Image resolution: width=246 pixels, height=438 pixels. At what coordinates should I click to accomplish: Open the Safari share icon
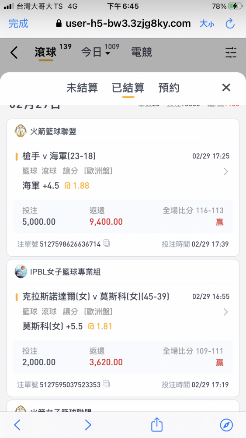[x=157, y=424]
